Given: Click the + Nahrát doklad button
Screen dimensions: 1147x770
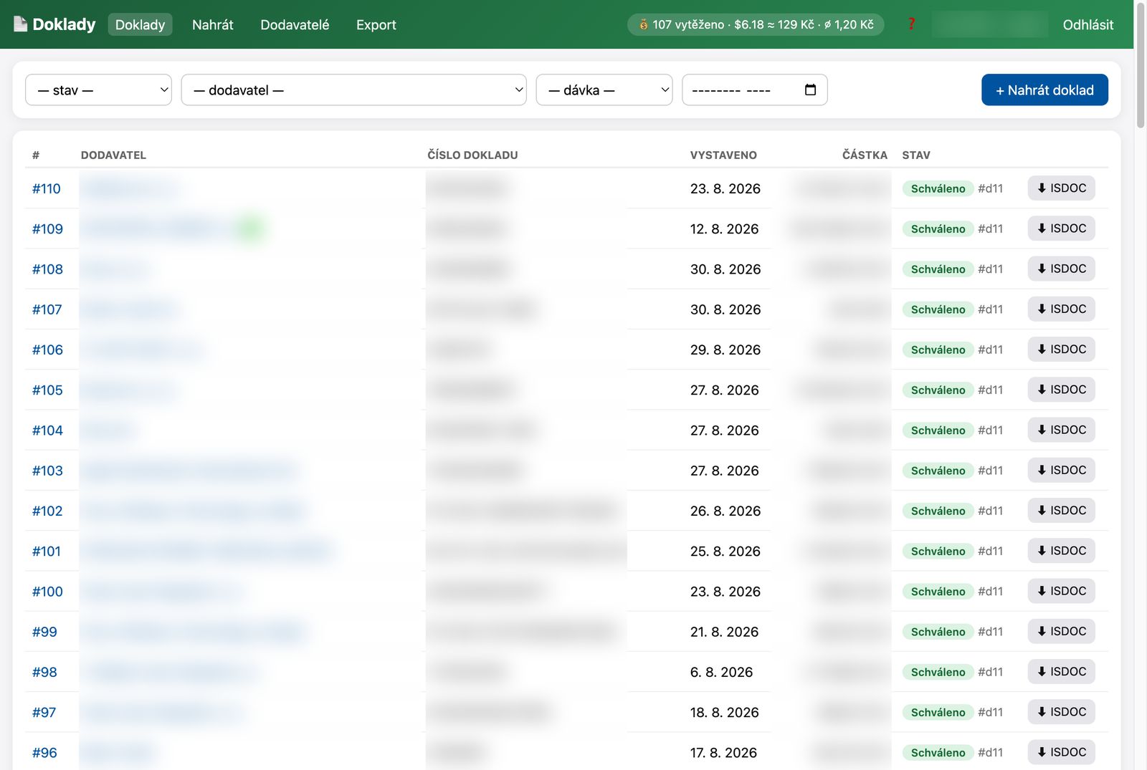Looking at the screenshot, I should pyautogui.click(x=1044, y=90).
